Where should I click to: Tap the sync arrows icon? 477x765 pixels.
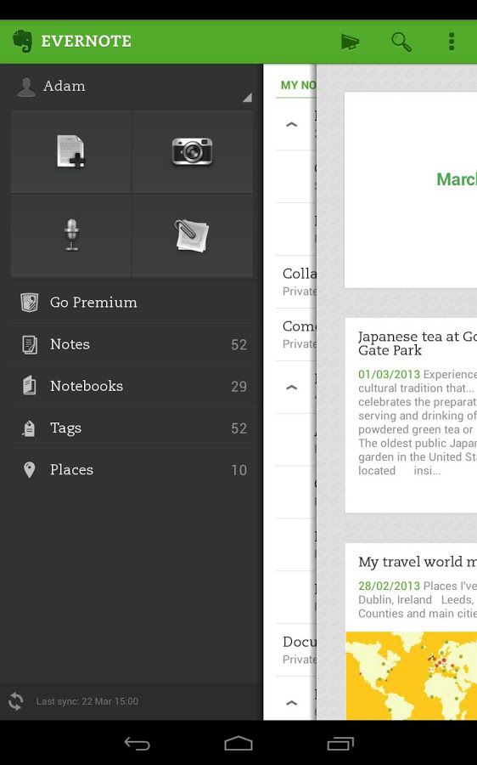(x=15, y=701)
